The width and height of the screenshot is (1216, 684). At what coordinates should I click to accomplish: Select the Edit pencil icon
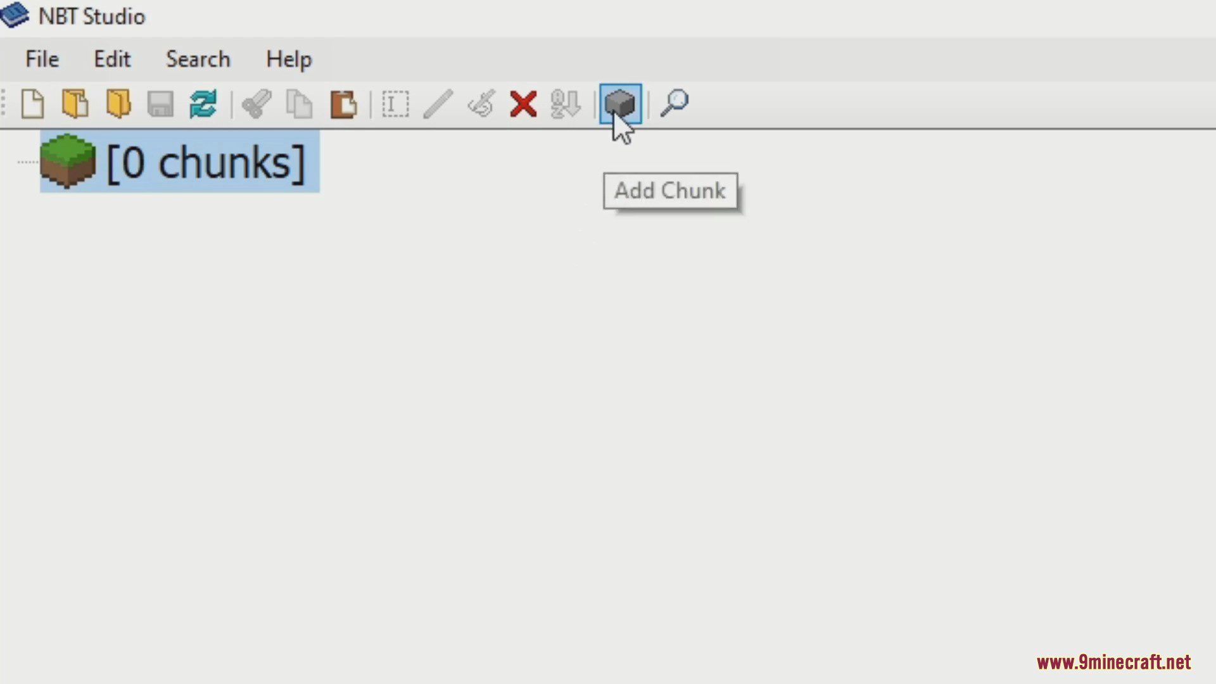(438, 104)
